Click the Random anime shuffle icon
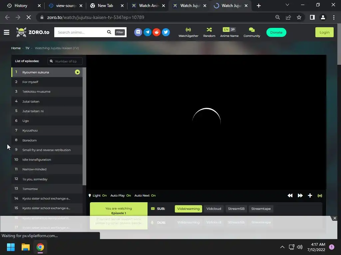 coord(209,30)
